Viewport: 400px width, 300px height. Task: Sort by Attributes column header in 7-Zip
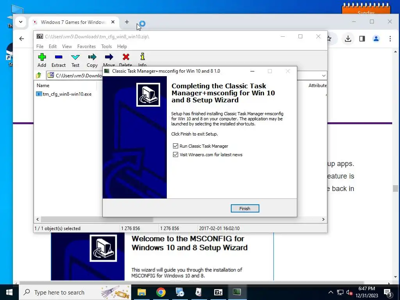(x=317, y=86)
